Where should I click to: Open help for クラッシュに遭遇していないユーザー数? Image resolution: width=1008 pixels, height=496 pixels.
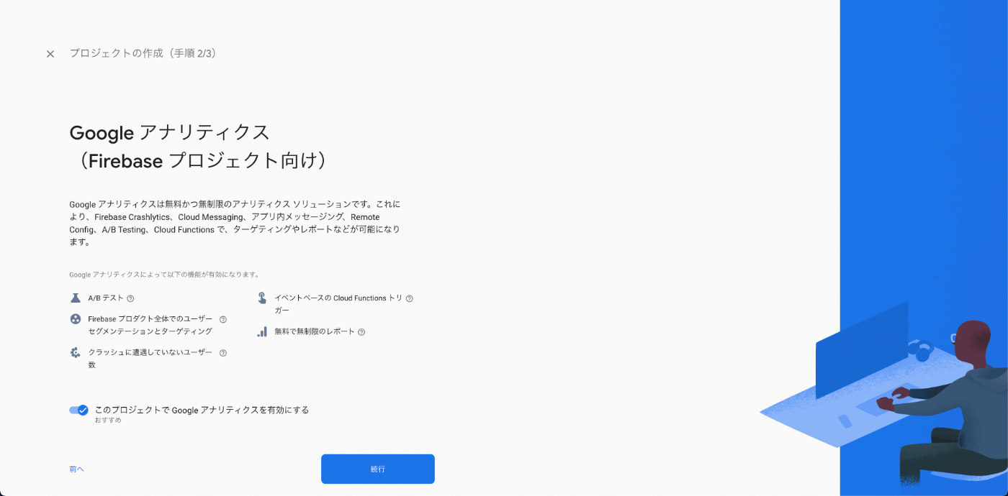click(x=223, y=353)
